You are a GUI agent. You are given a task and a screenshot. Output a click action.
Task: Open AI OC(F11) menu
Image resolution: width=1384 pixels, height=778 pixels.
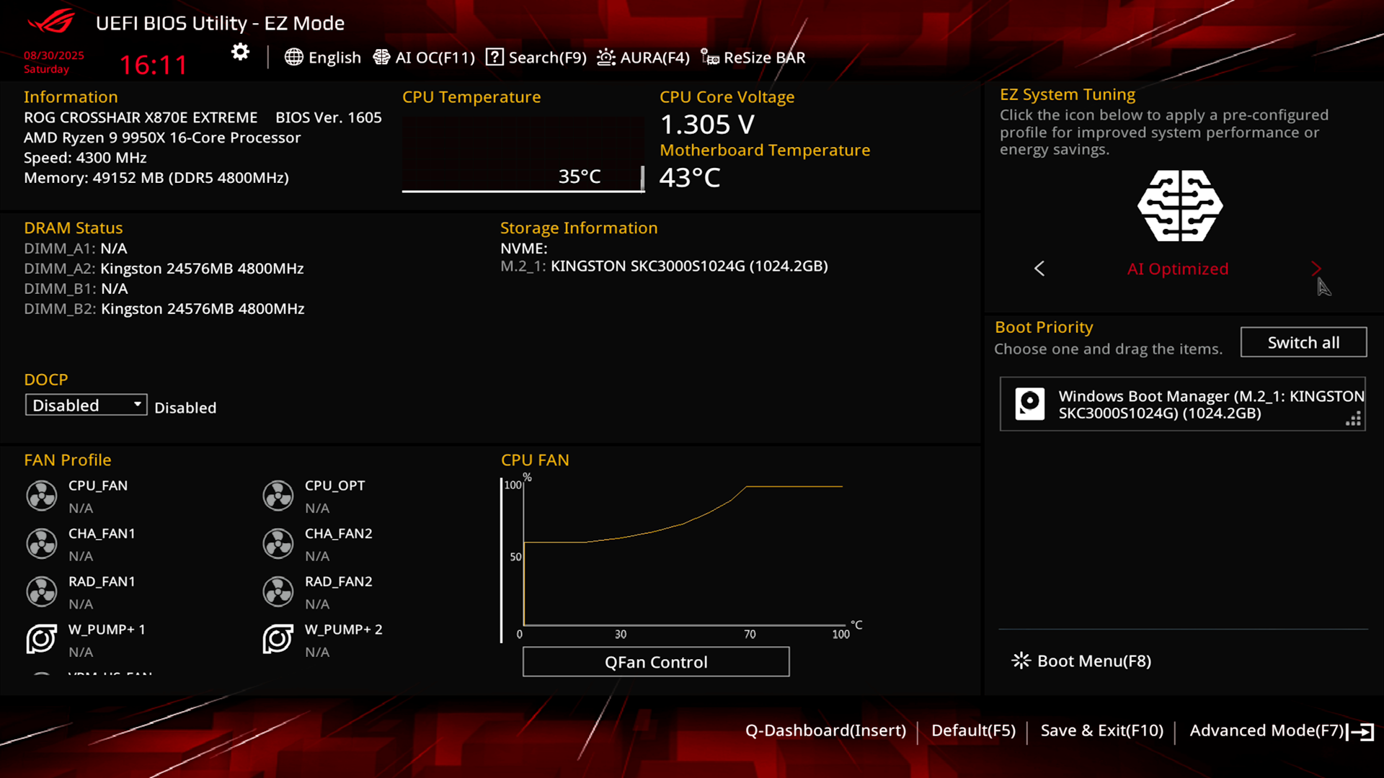(424, 58)
